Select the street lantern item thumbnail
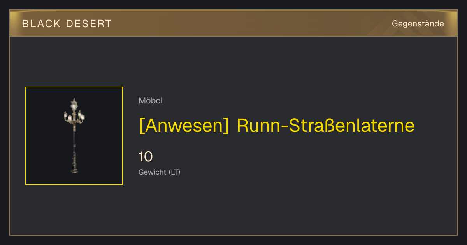 74,136
